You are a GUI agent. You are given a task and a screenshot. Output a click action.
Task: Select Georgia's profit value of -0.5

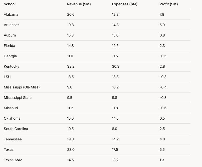click(163, 56)
